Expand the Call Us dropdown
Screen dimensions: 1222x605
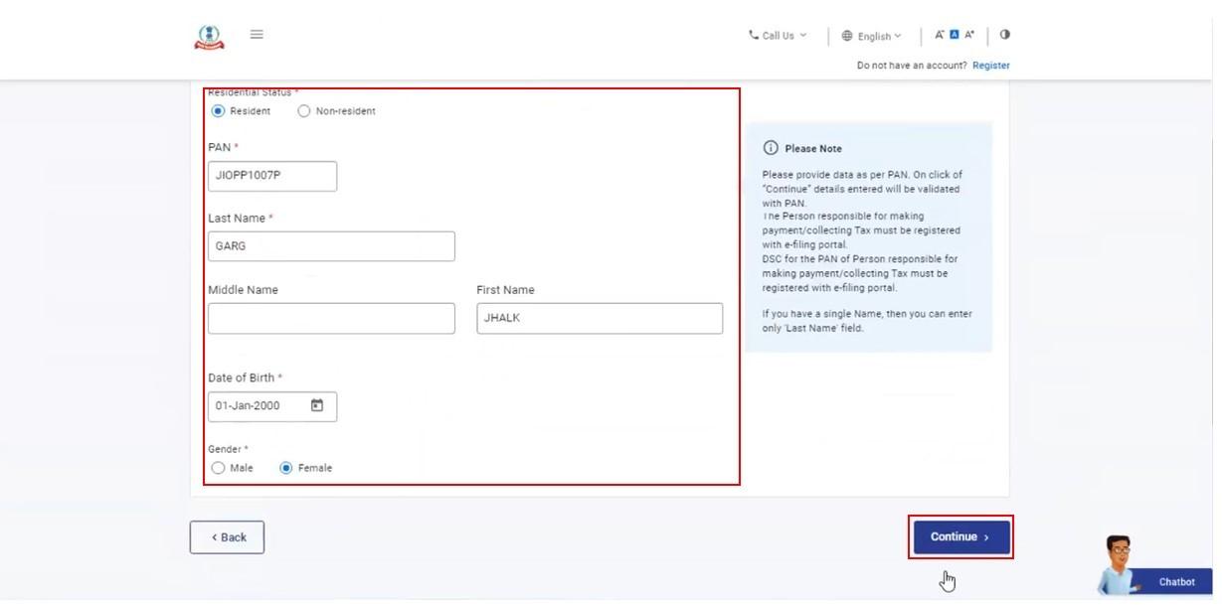(778, 36)
